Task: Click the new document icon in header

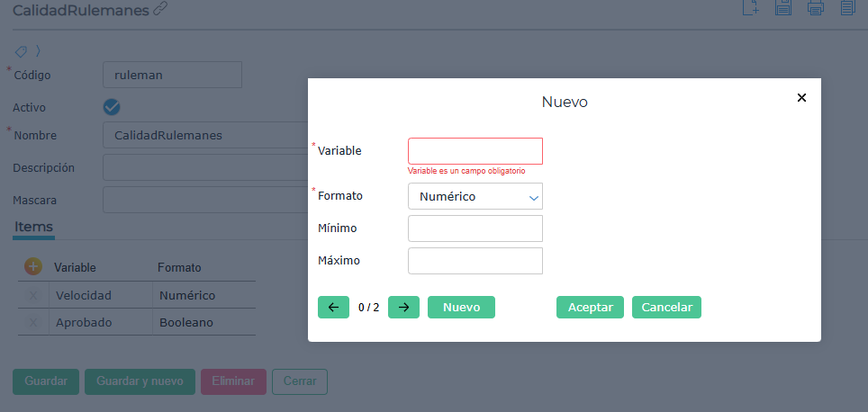Action: [x=750, y=8]
